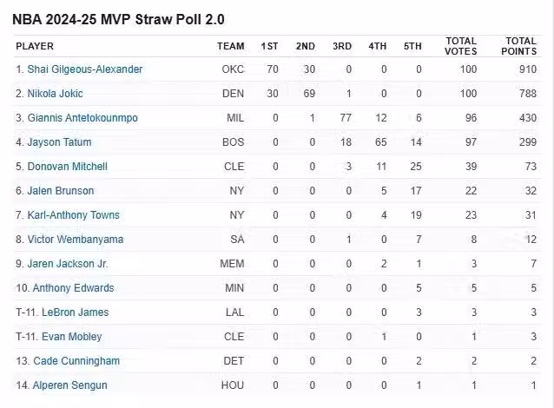Click Nikola Jokic name link
Screen dimensions: 554x408
(63, 94)
